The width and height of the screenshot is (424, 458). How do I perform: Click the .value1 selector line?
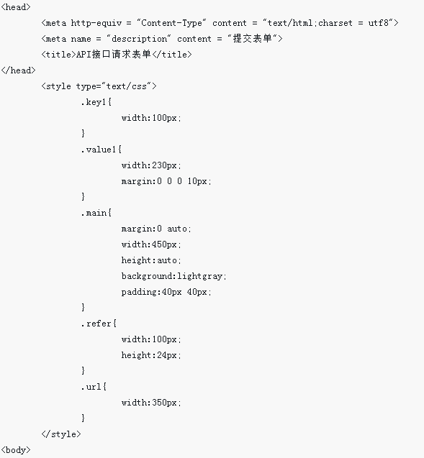pos(102,150)
